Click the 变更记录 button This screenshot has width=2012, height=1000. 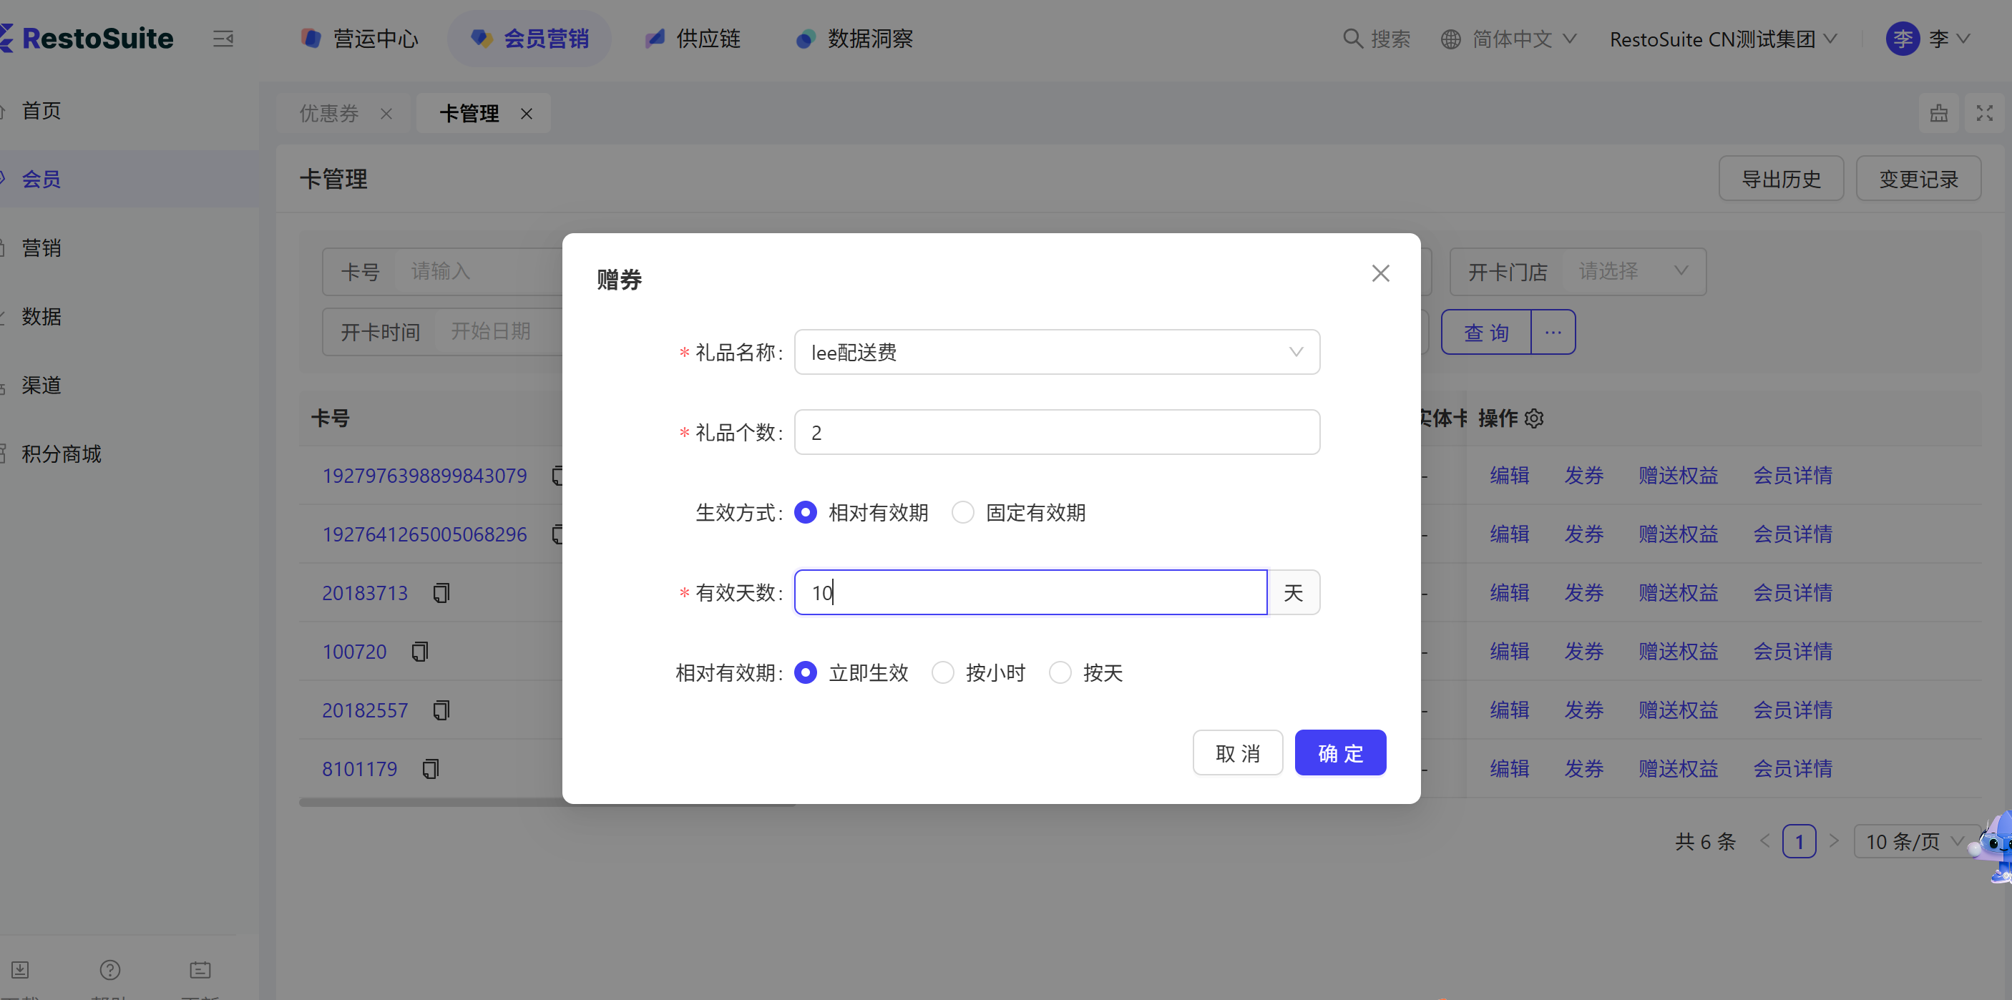click(1918, 179)
